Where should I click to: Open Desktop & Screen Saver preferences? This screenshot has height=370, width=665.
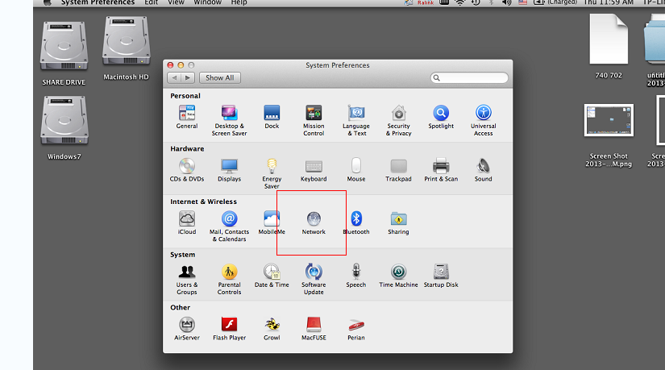point(229,120)
